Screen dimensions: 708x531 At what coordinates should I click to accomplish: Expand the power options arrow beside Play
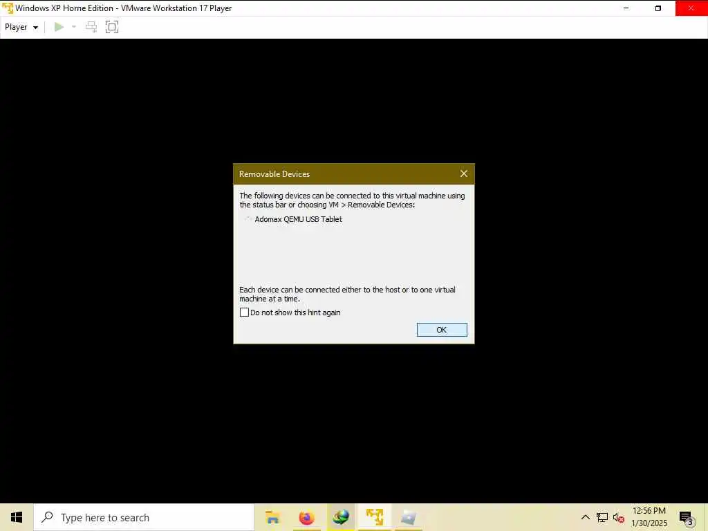pyautogui.click(x=74, y=27)
